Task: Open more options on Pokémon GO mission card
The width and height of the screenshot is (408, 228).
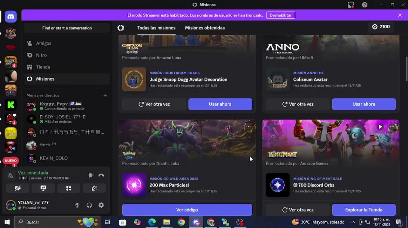Action: [x=248, y=127]
